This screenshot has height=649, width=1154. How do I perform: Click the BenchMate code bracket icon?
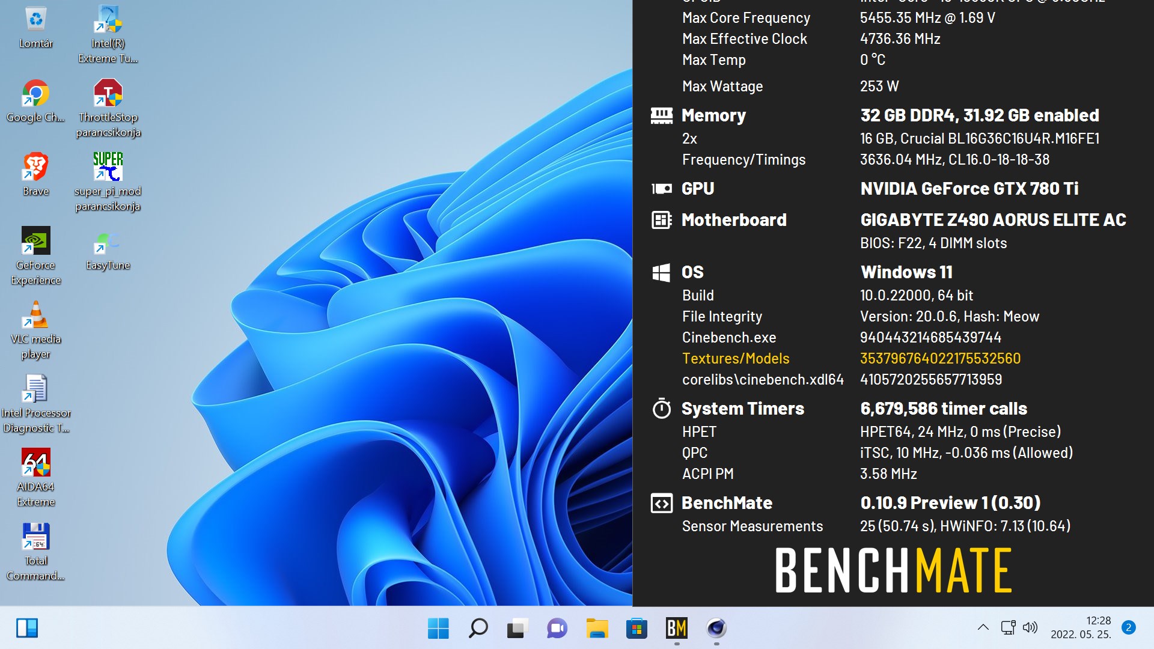point(662,503)
